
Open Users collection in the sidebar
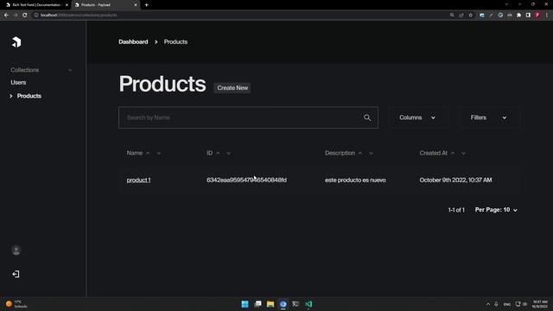pos(18,82)
